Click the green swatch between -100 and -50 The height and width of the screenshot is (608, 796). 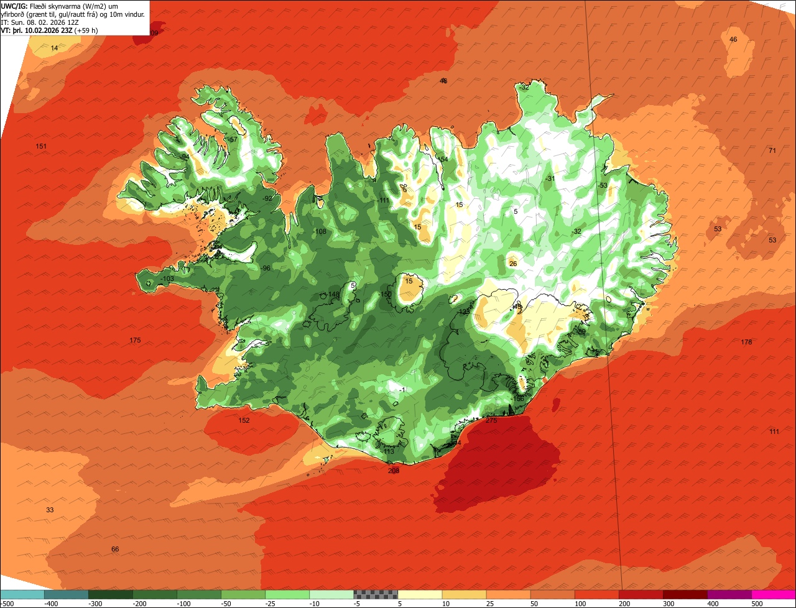[200, 594]
